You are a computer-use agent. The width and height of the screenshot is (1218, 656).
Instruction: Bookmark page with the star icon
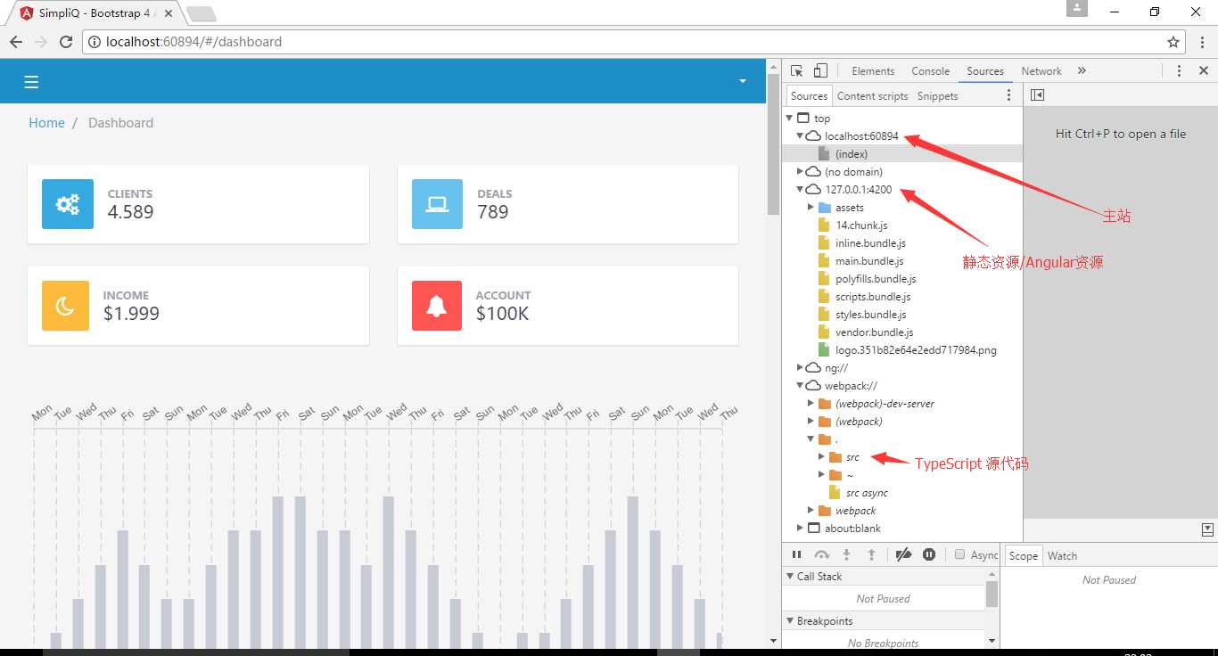[x=1173, y=42]
